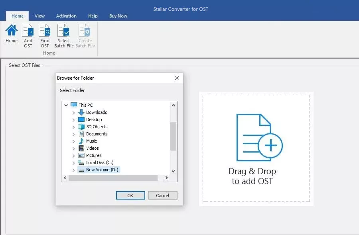
Task: Click the Add OST icon
Action: (x=28, y=30)
